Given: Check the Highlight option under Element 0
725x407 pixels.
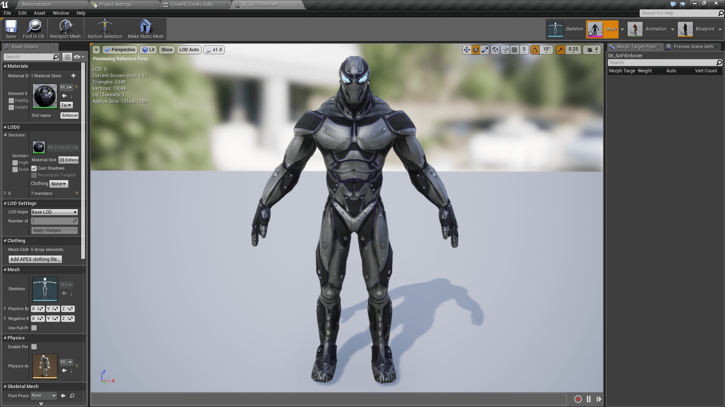Looking at the screenshot, I should (x=11, y=100).
